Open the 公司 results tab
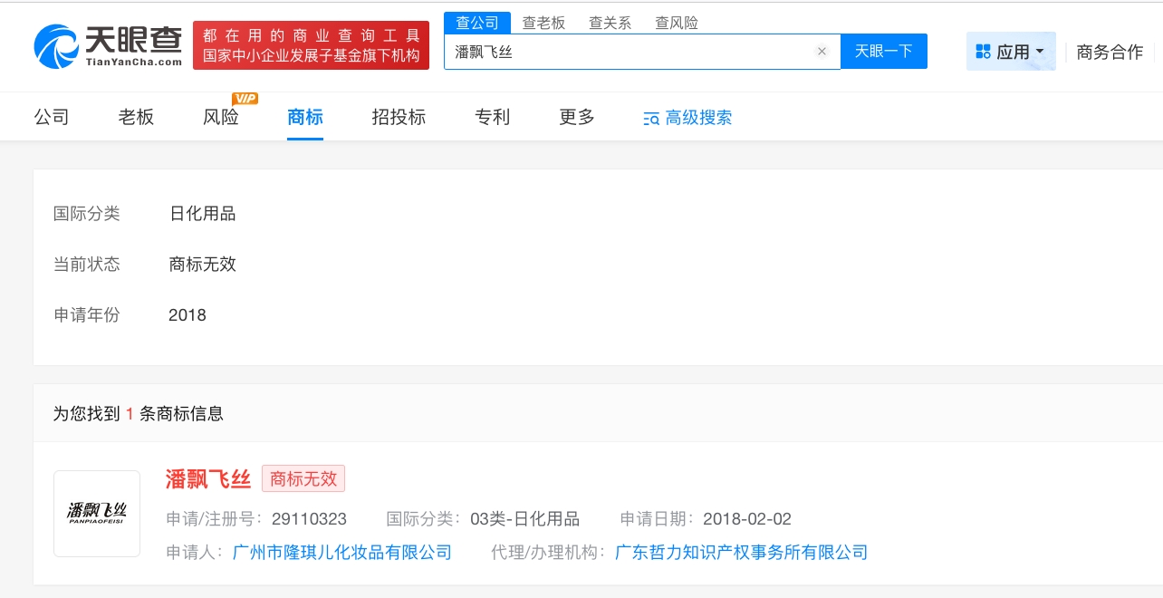Viewport: 1163px width, 598px height. (52, 117)
